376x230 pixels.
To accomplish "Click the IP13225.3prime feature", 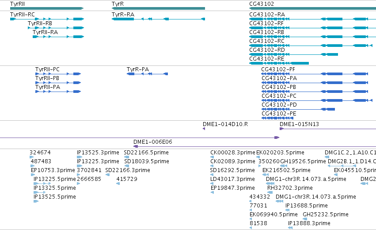I will coord(80,166).
